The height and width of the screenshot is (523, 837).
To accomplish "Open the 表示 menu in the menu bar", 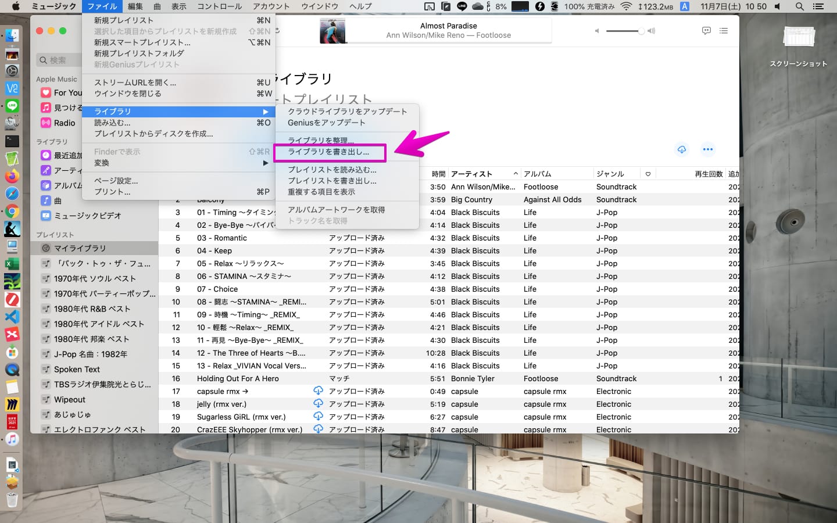I will [179, 6].
